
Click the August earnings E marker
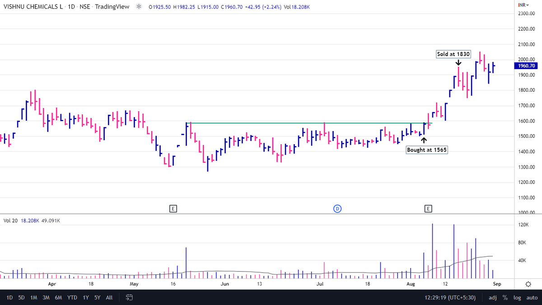[428, 208]
